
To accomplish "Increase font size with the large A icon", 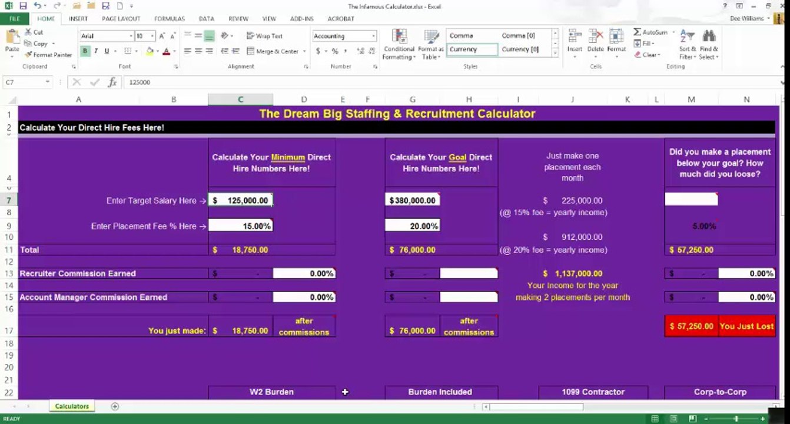I will pyautogui.click(x=163, y=36).
